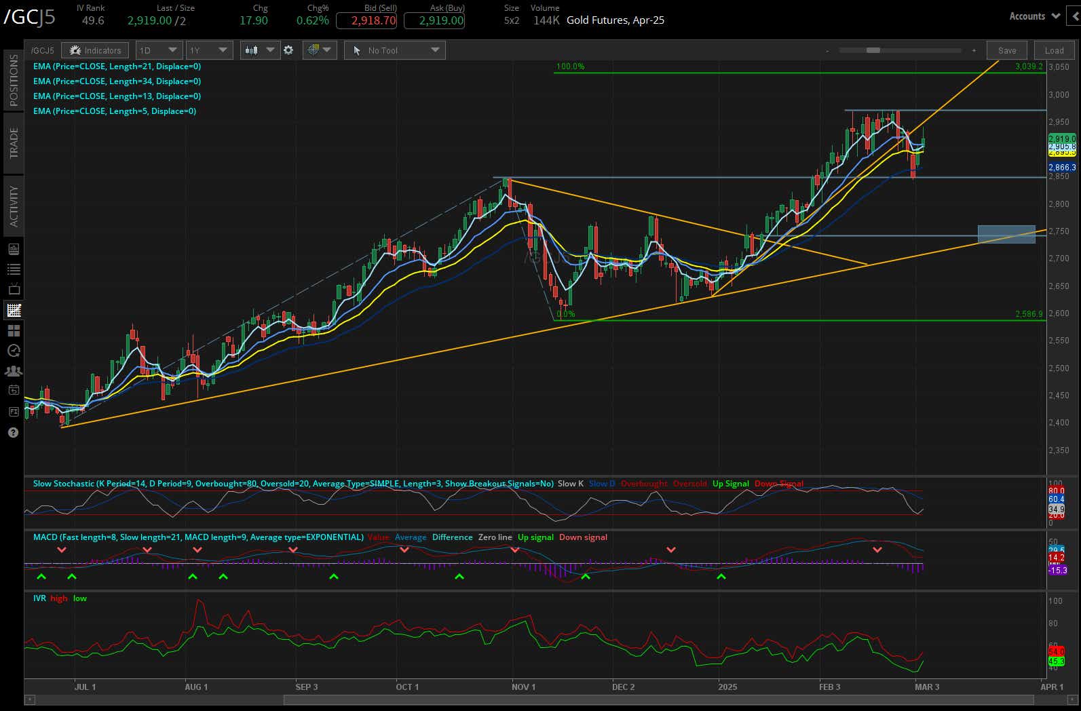The image size is (1081, 711).
Task: Click the drawing crosshair note icon
Action: pyautogui.click(x=313, y=50)
